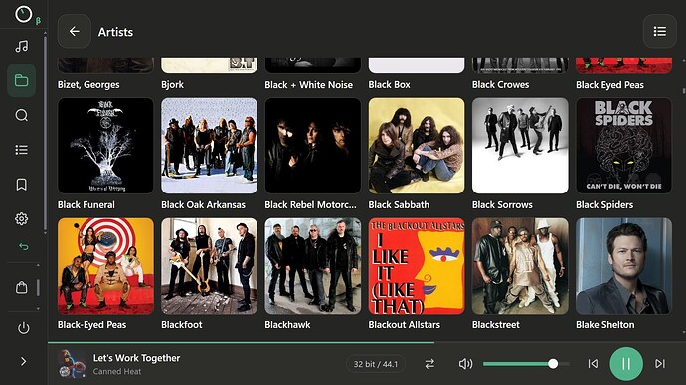Screen dimensions: 686x385
Task: Open the Black Oak Arkansas artist cover
Action: (x=209, y=146)
